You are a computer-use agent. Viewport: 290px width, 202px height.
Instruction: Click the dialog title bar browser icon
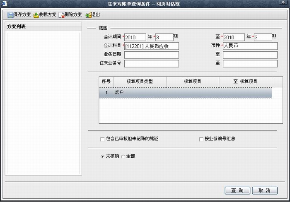5,4
